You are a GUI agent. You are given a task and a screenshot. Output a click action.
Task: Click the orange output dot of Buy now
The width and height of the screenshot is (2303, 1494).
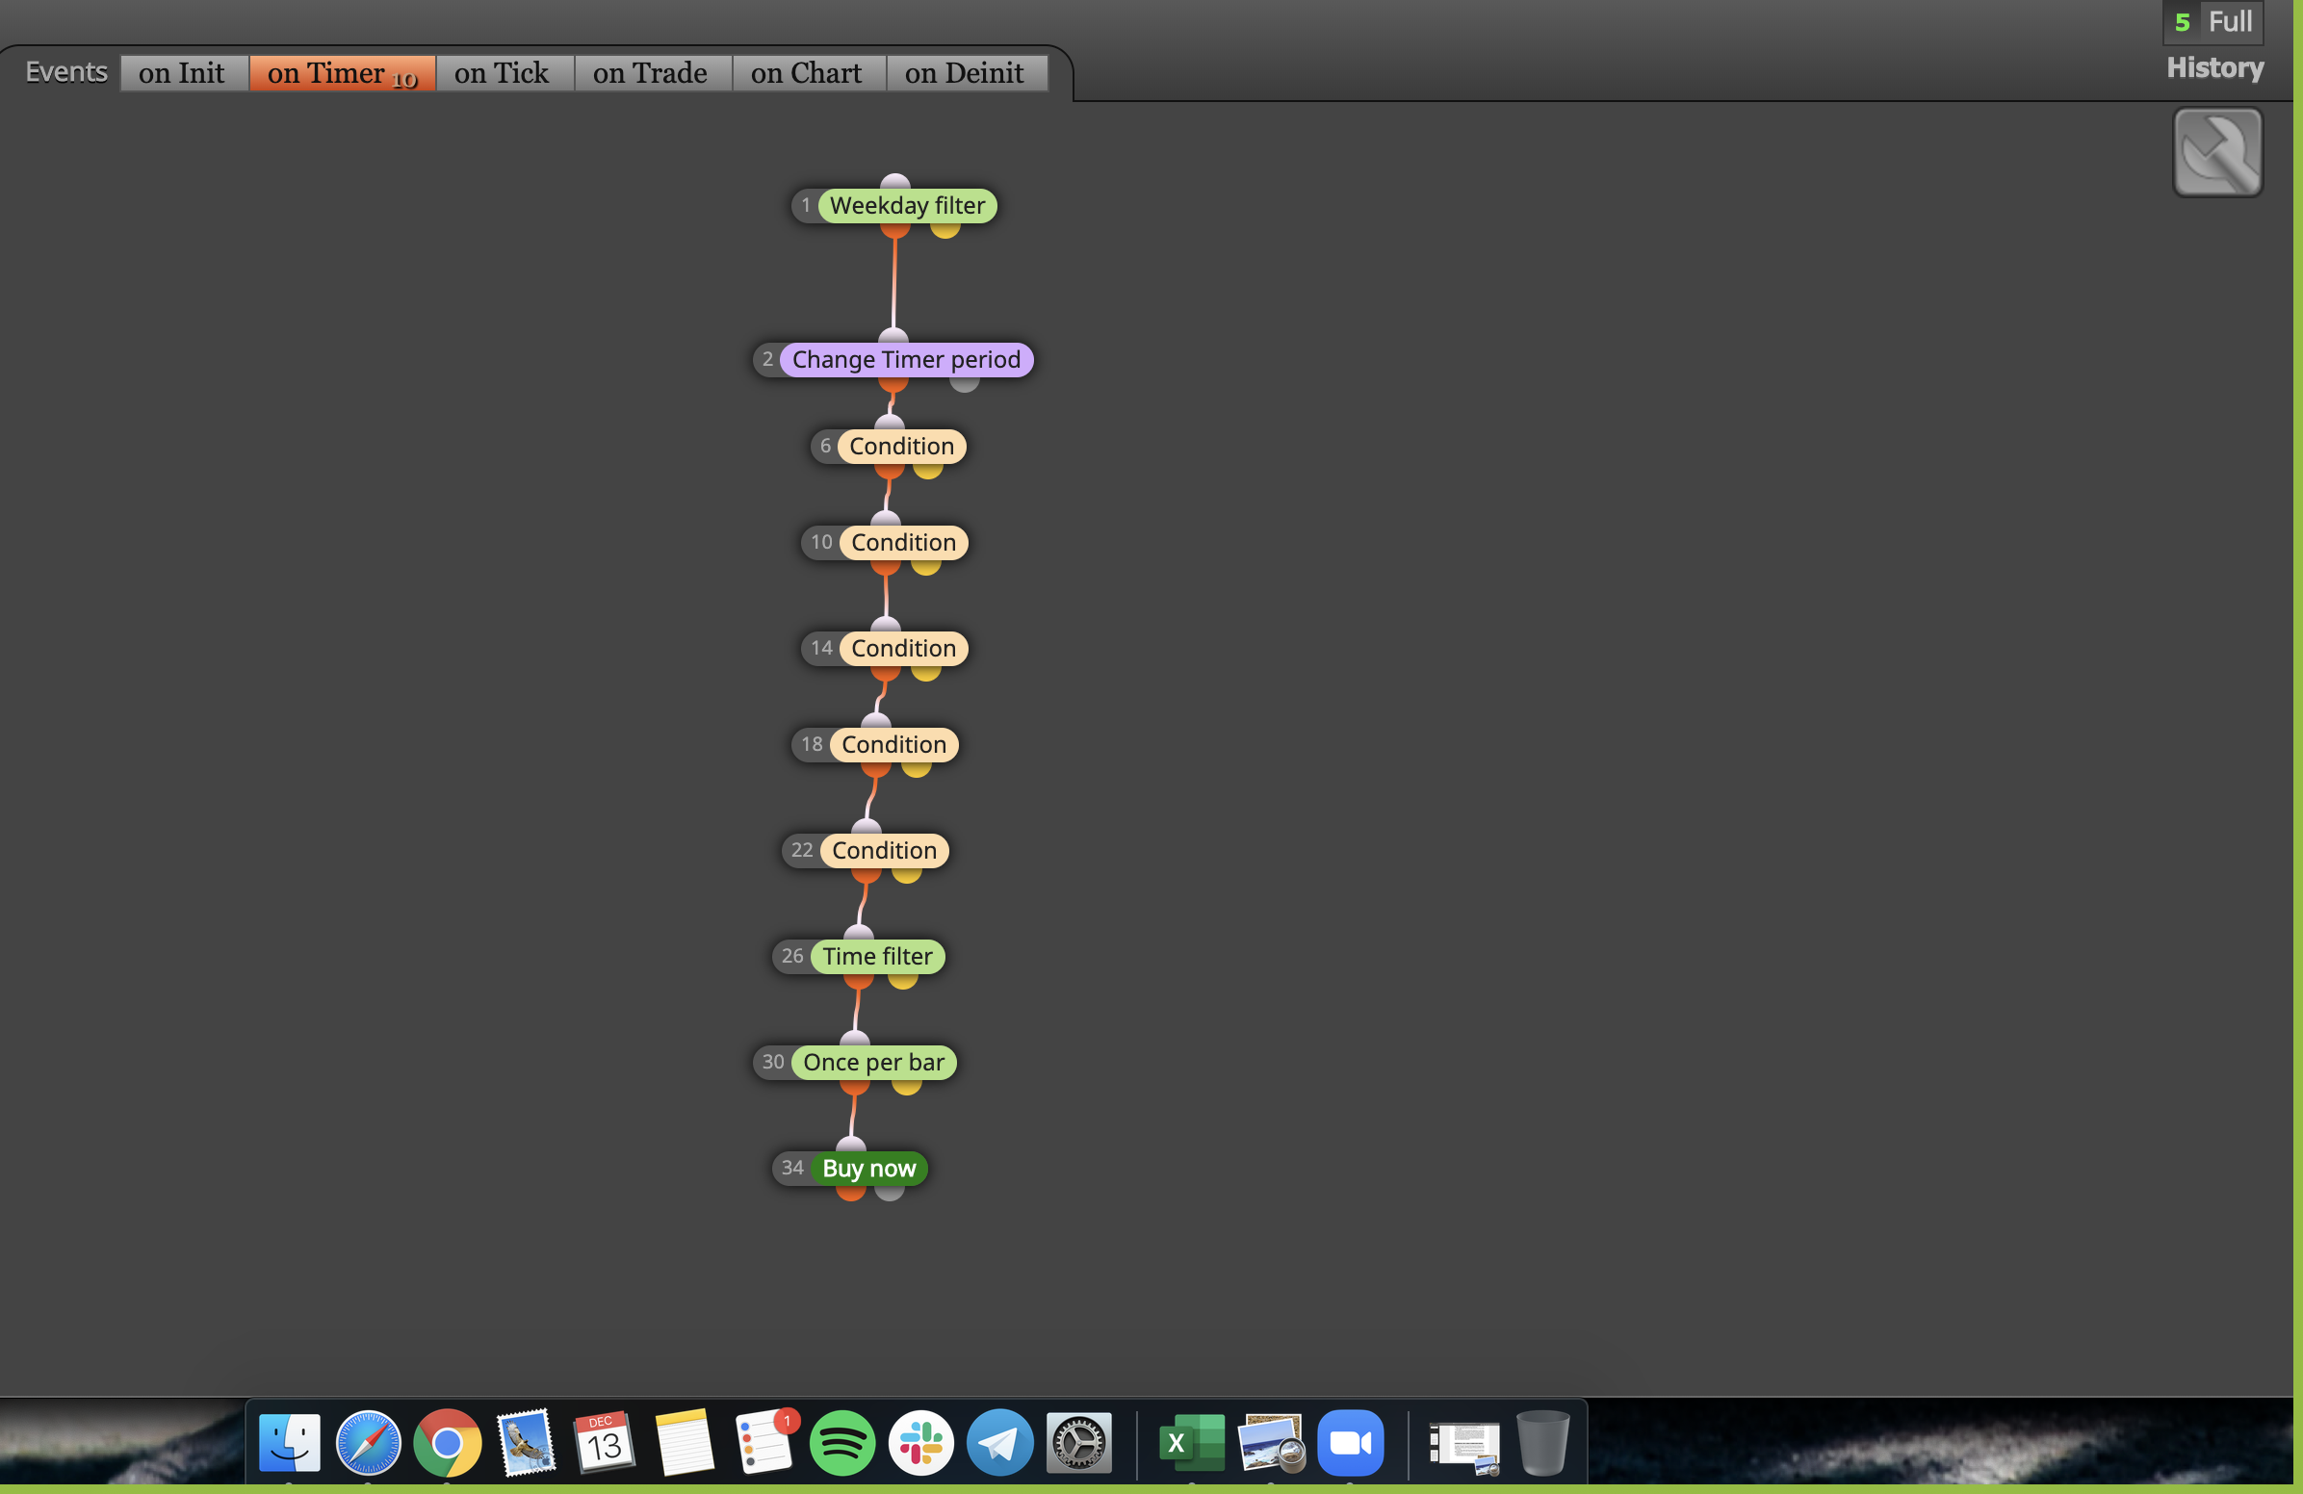click(850, 1191)
